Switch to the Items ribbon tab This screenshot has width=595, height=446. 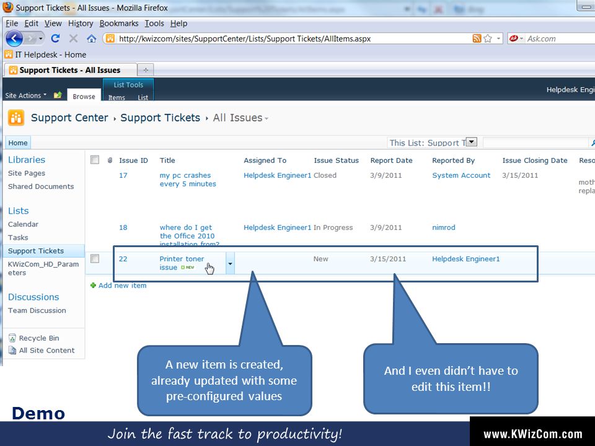click(x=117, y=97)
